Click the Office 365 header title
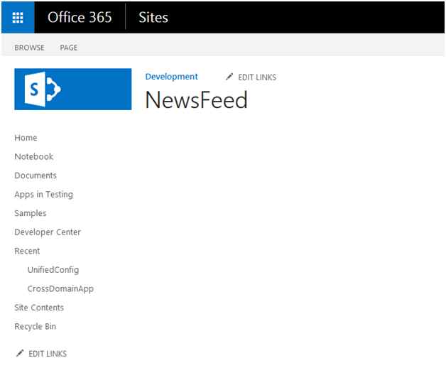The image size is (446, 373). [80, 17]
